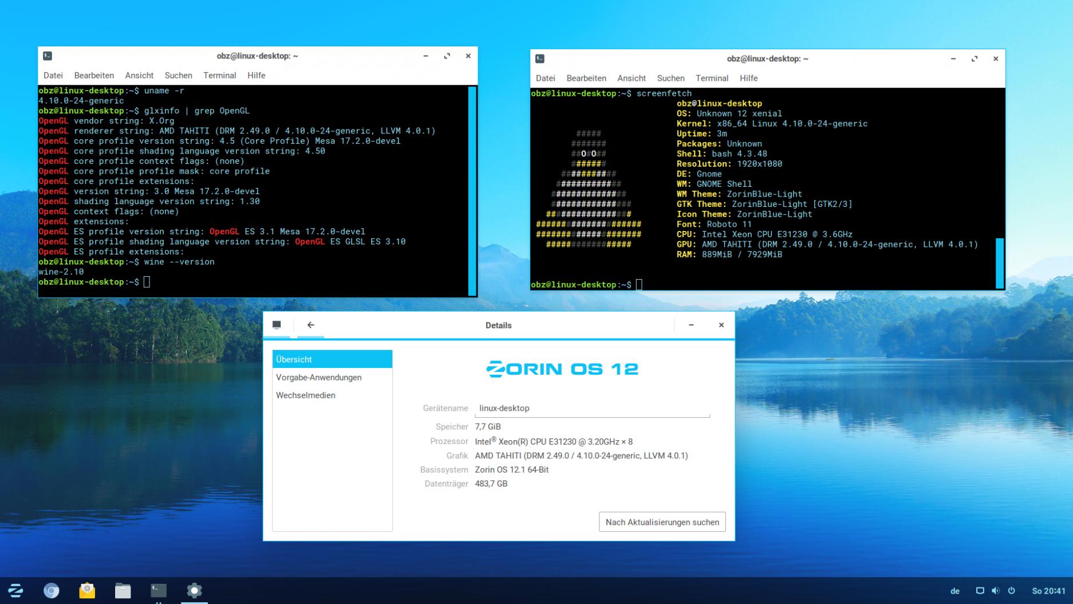This screenshot has height=604, width=1073.
Task: Click Grafik value 'AMD TAHITI' in Details
Action: [581, 456]
